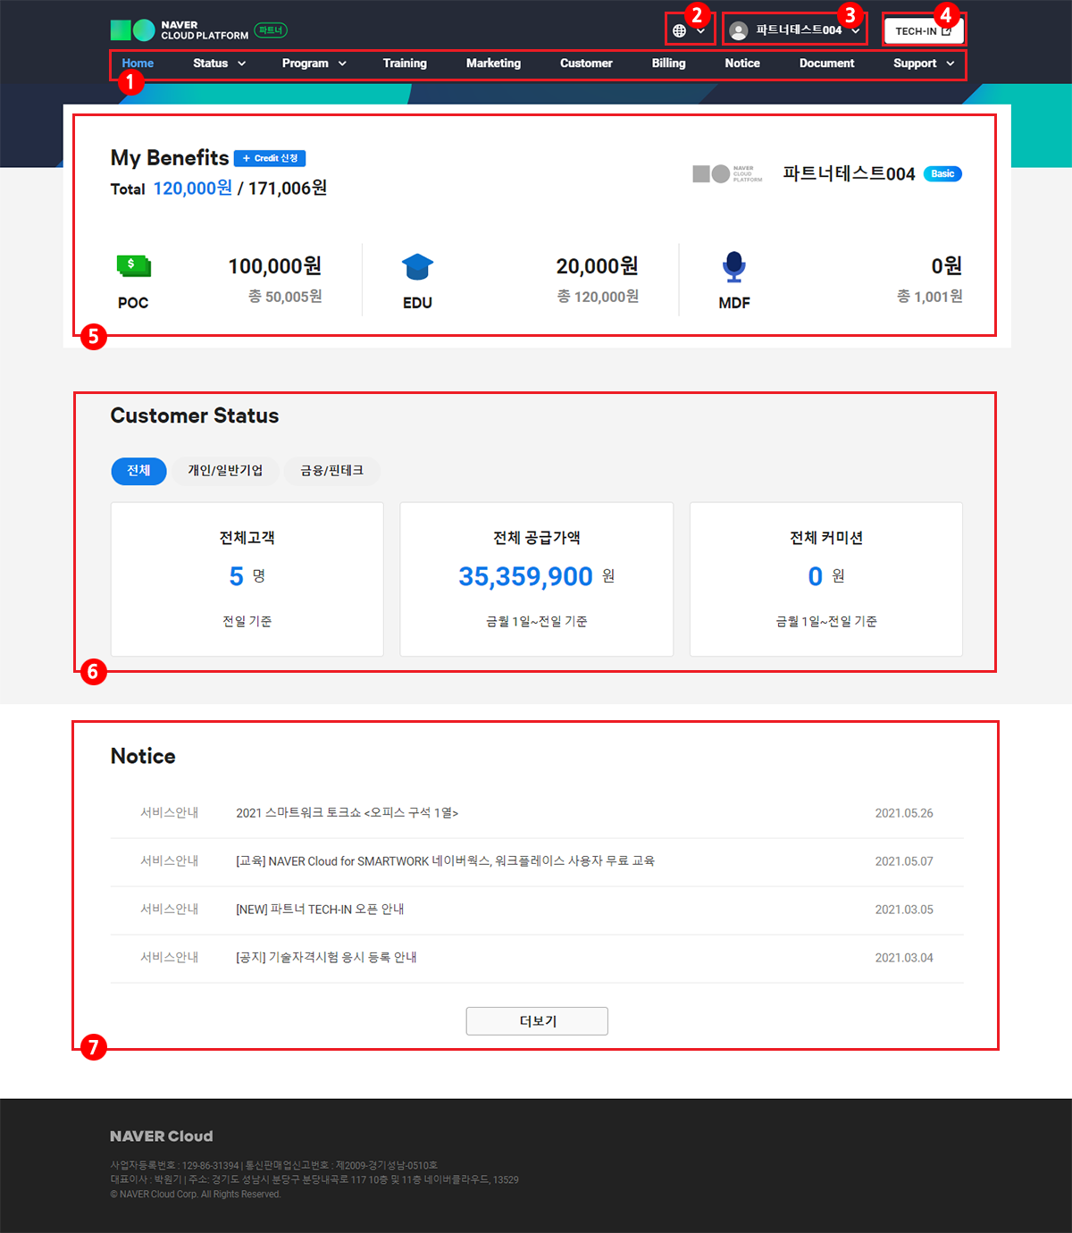Select the 금융/핀테크 filter tab

[331, 471]
